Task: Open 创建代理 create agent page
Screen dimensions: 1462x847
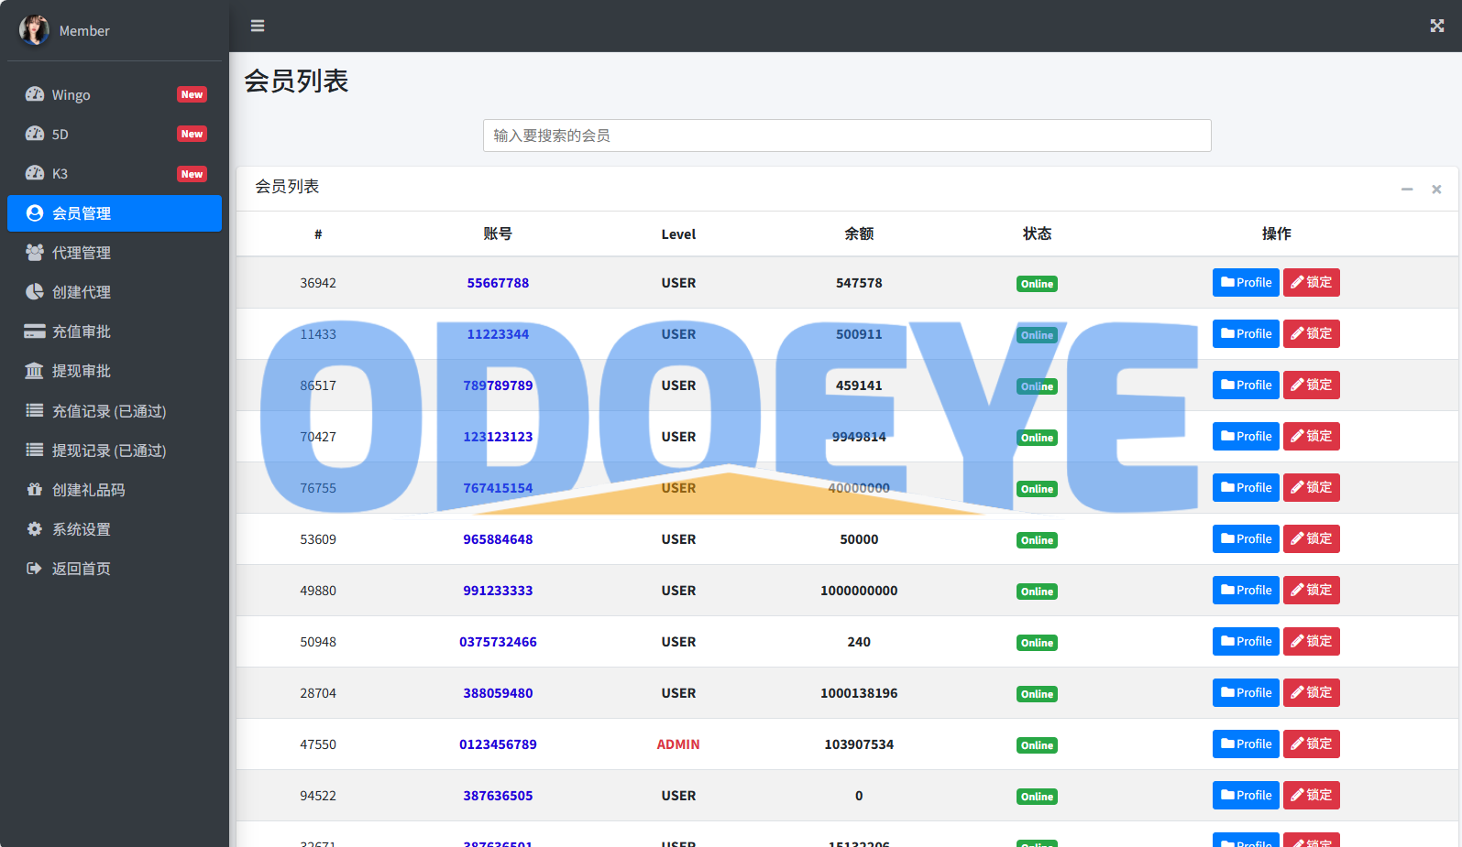Action: point(82,292)
